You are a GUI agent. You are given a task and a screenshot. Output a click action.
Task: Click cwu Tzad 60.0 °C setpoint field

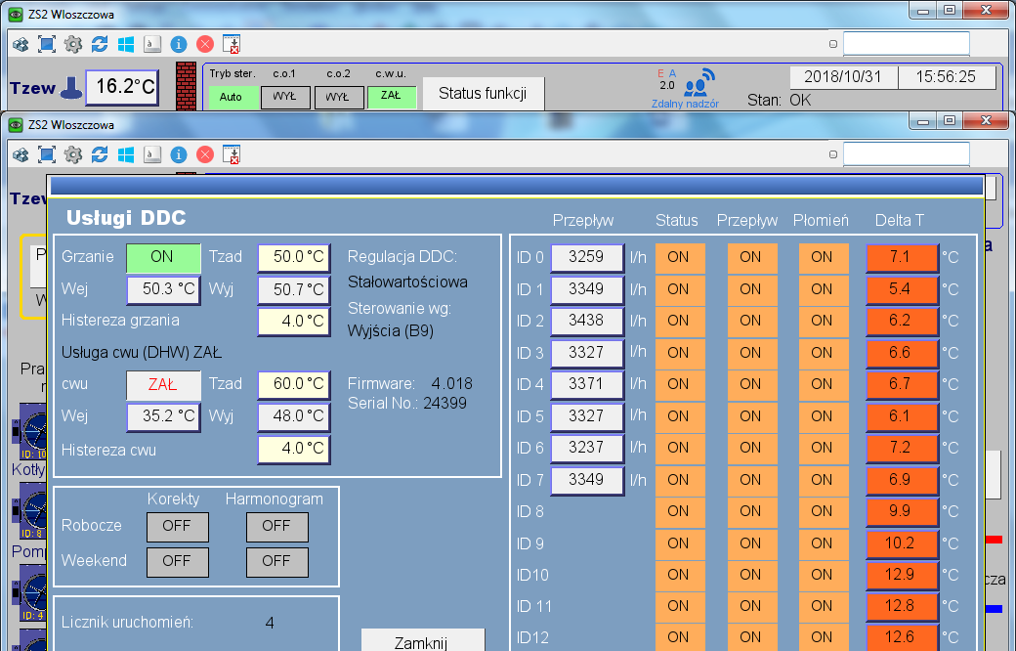pyautogui.click(x=294, y=384)
